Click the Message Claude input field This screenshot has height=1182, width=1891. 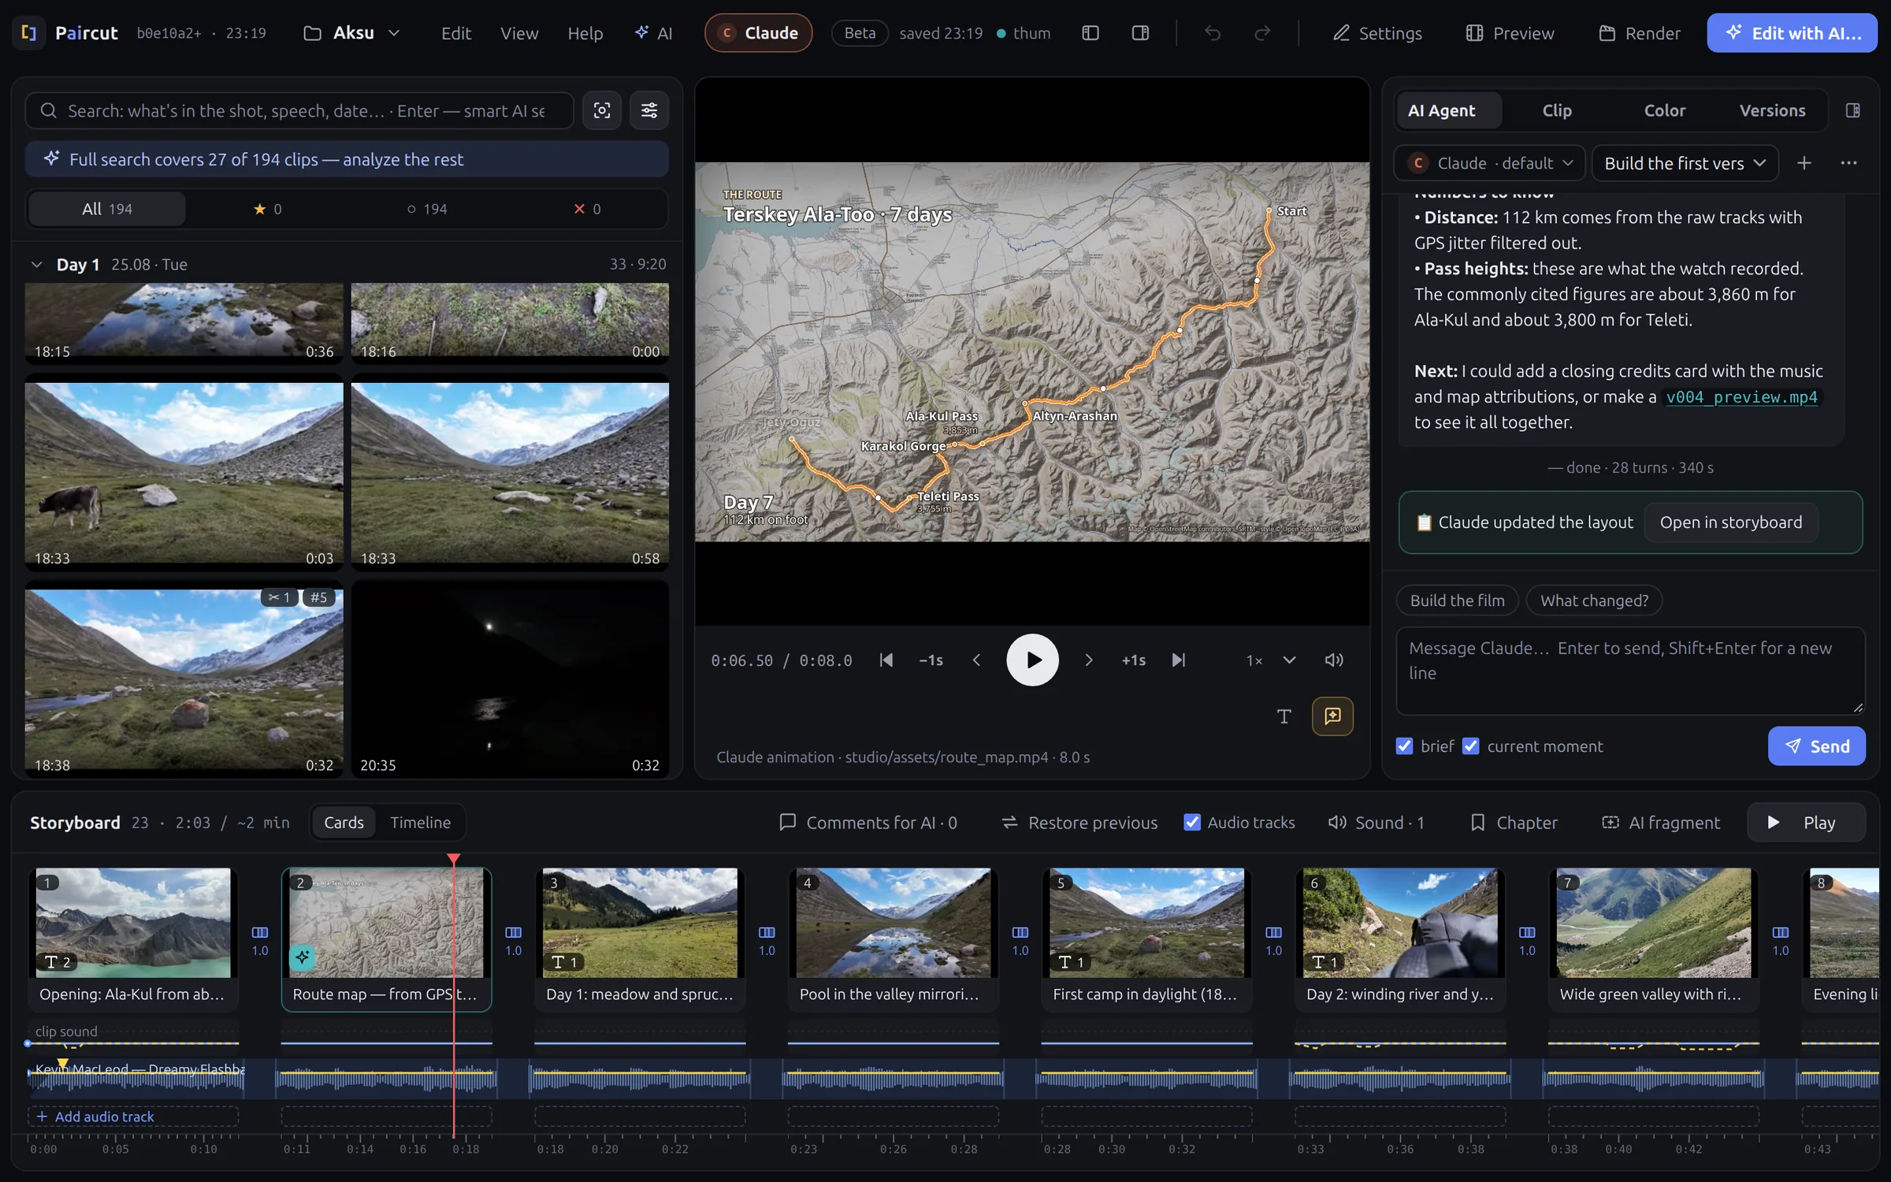point(1630,671)
